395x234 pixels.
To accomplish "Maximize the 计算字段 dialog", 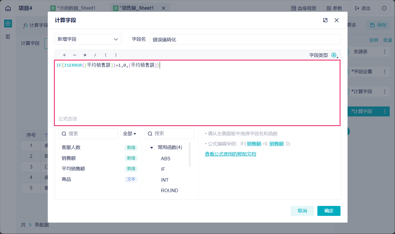I will click(325, 20).
